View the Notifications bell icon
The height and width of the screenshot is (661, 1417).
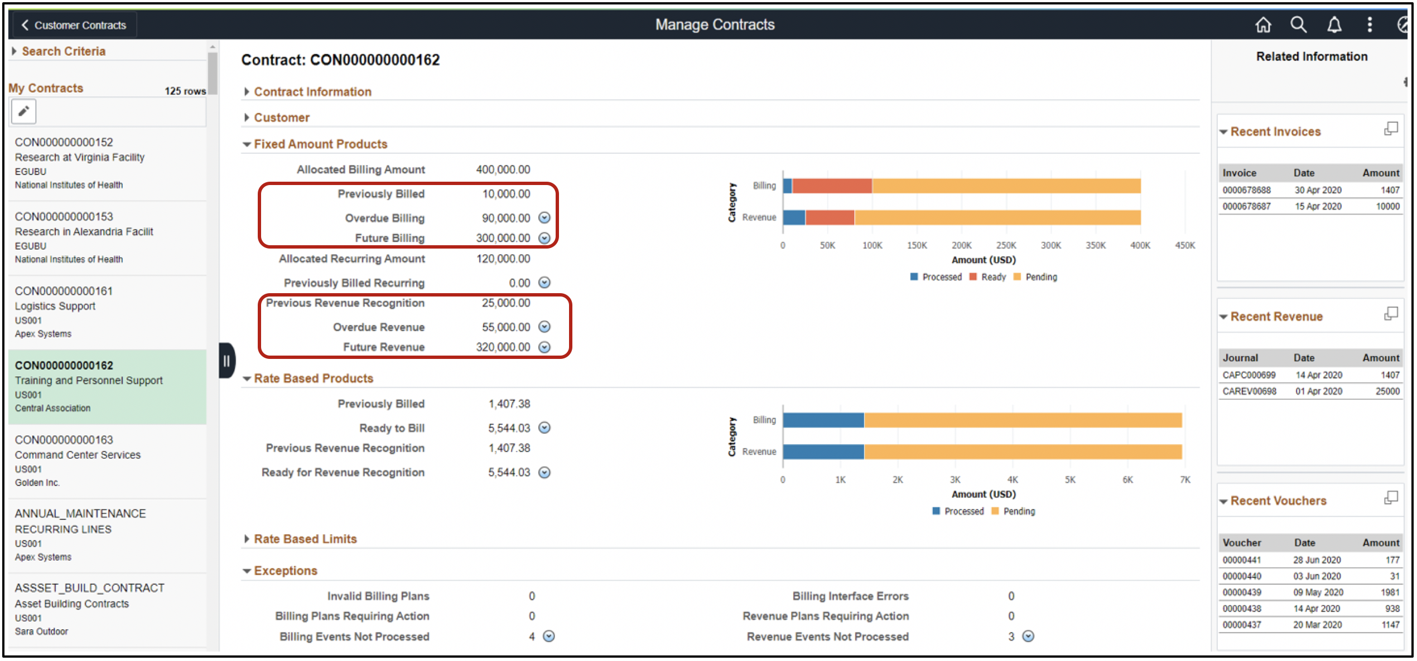1334,25
